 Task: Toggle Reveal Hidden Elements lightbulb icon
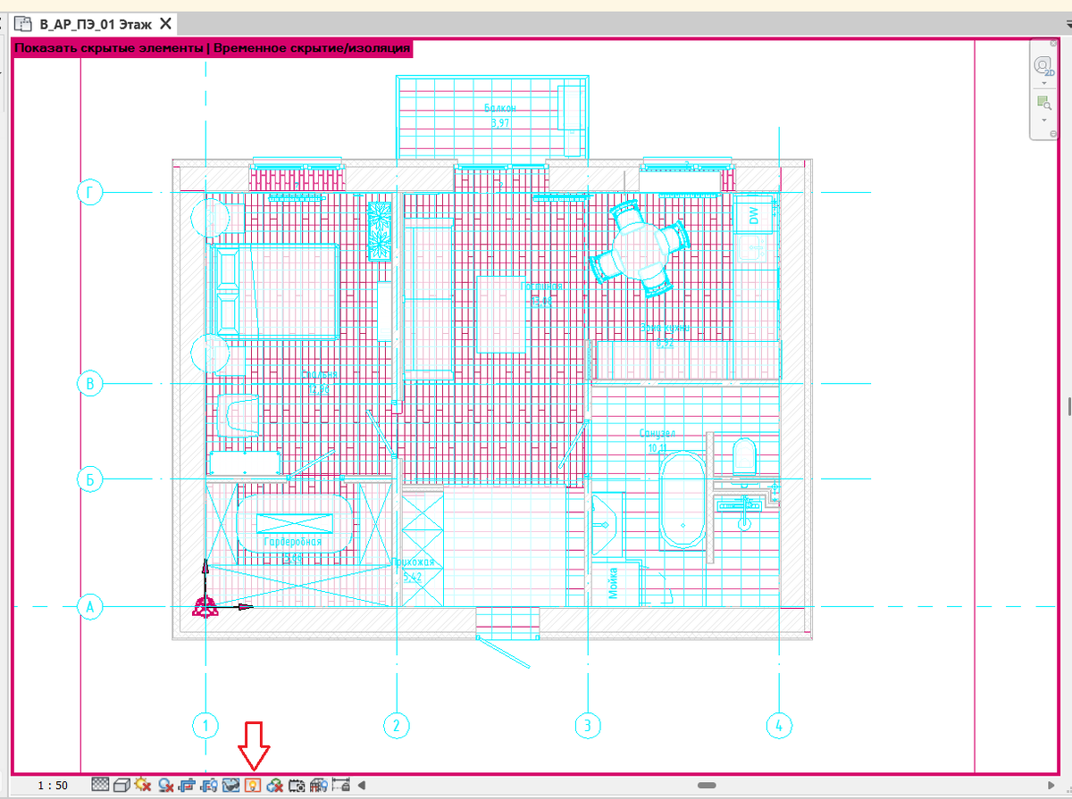tap(252, 786)
